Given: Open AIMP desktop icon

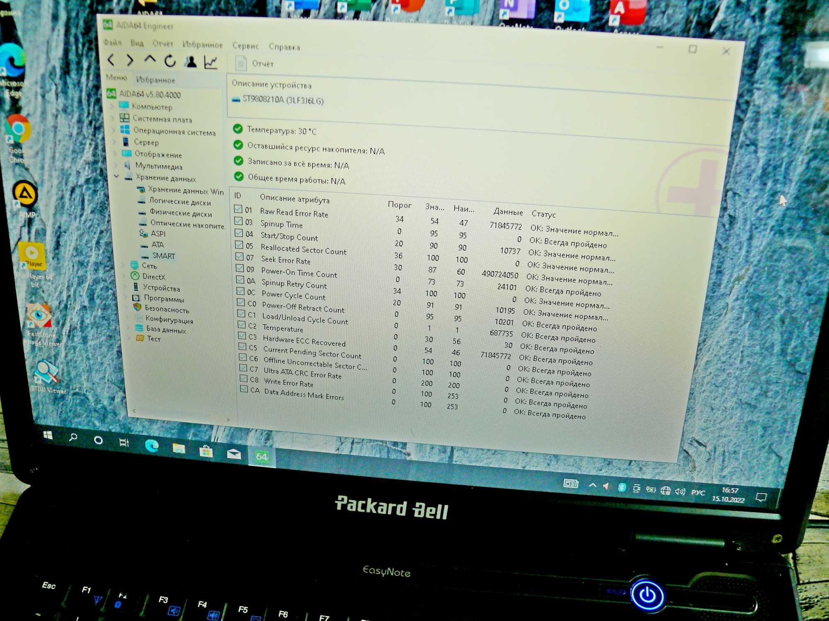Looking at the screenshot, I should (26, 199).
